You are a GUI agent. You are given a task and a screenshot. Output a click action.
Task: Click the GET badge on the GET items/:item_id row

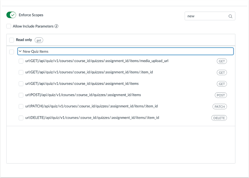(222, 72)
